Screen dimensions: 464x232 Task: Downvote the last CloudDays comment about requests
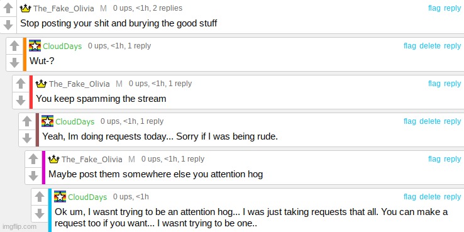pyautogui.click(x=40, y=213)
